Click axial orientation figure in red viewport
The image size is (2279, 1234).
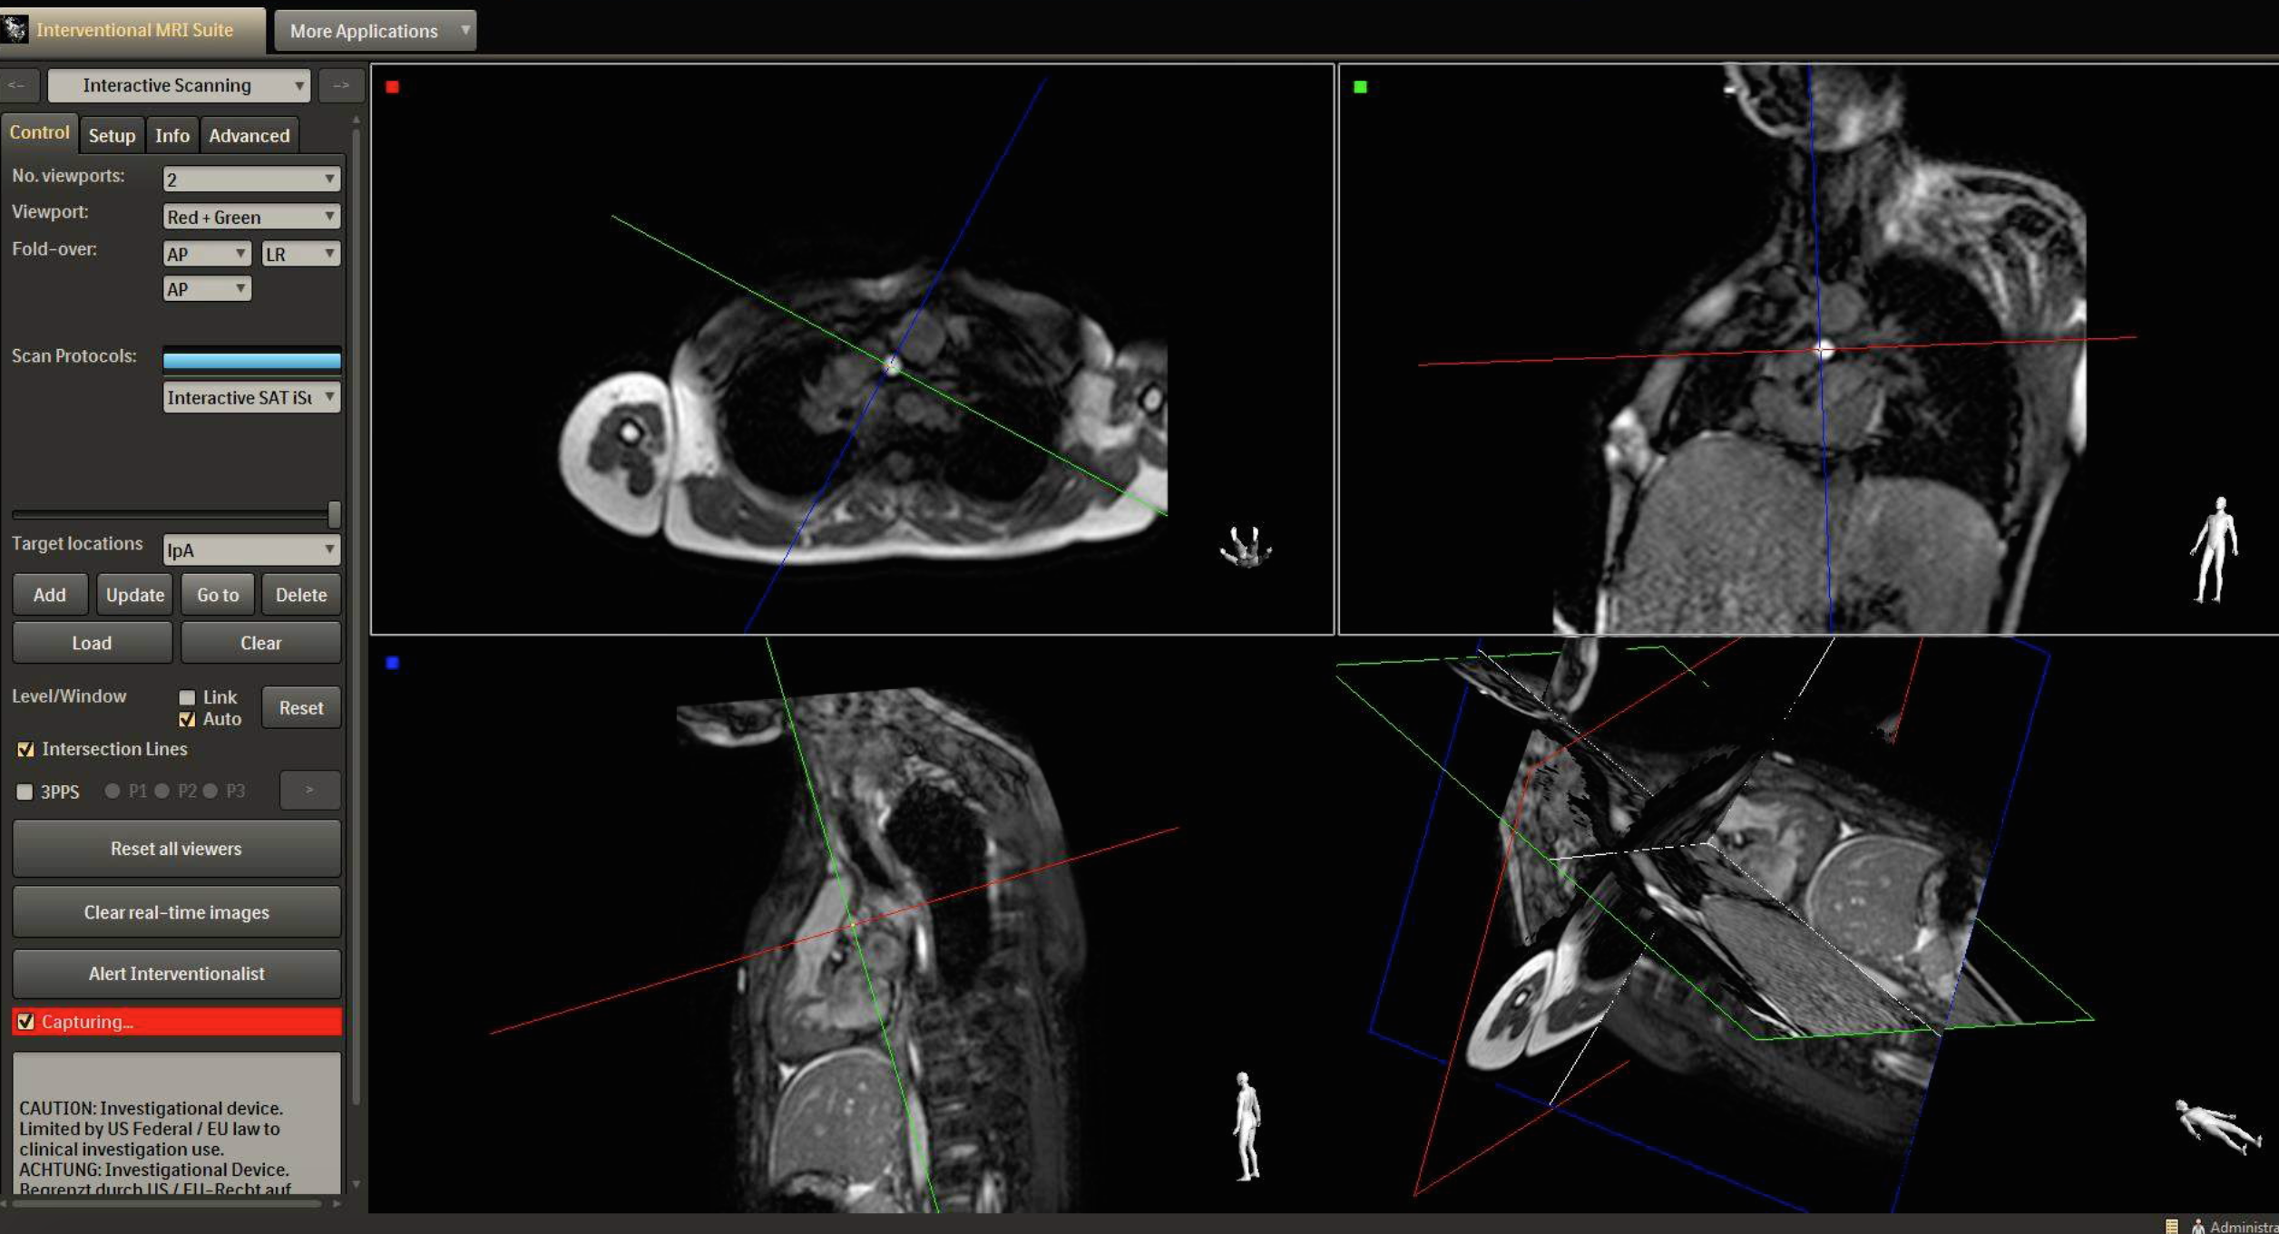click(1246, 547)
